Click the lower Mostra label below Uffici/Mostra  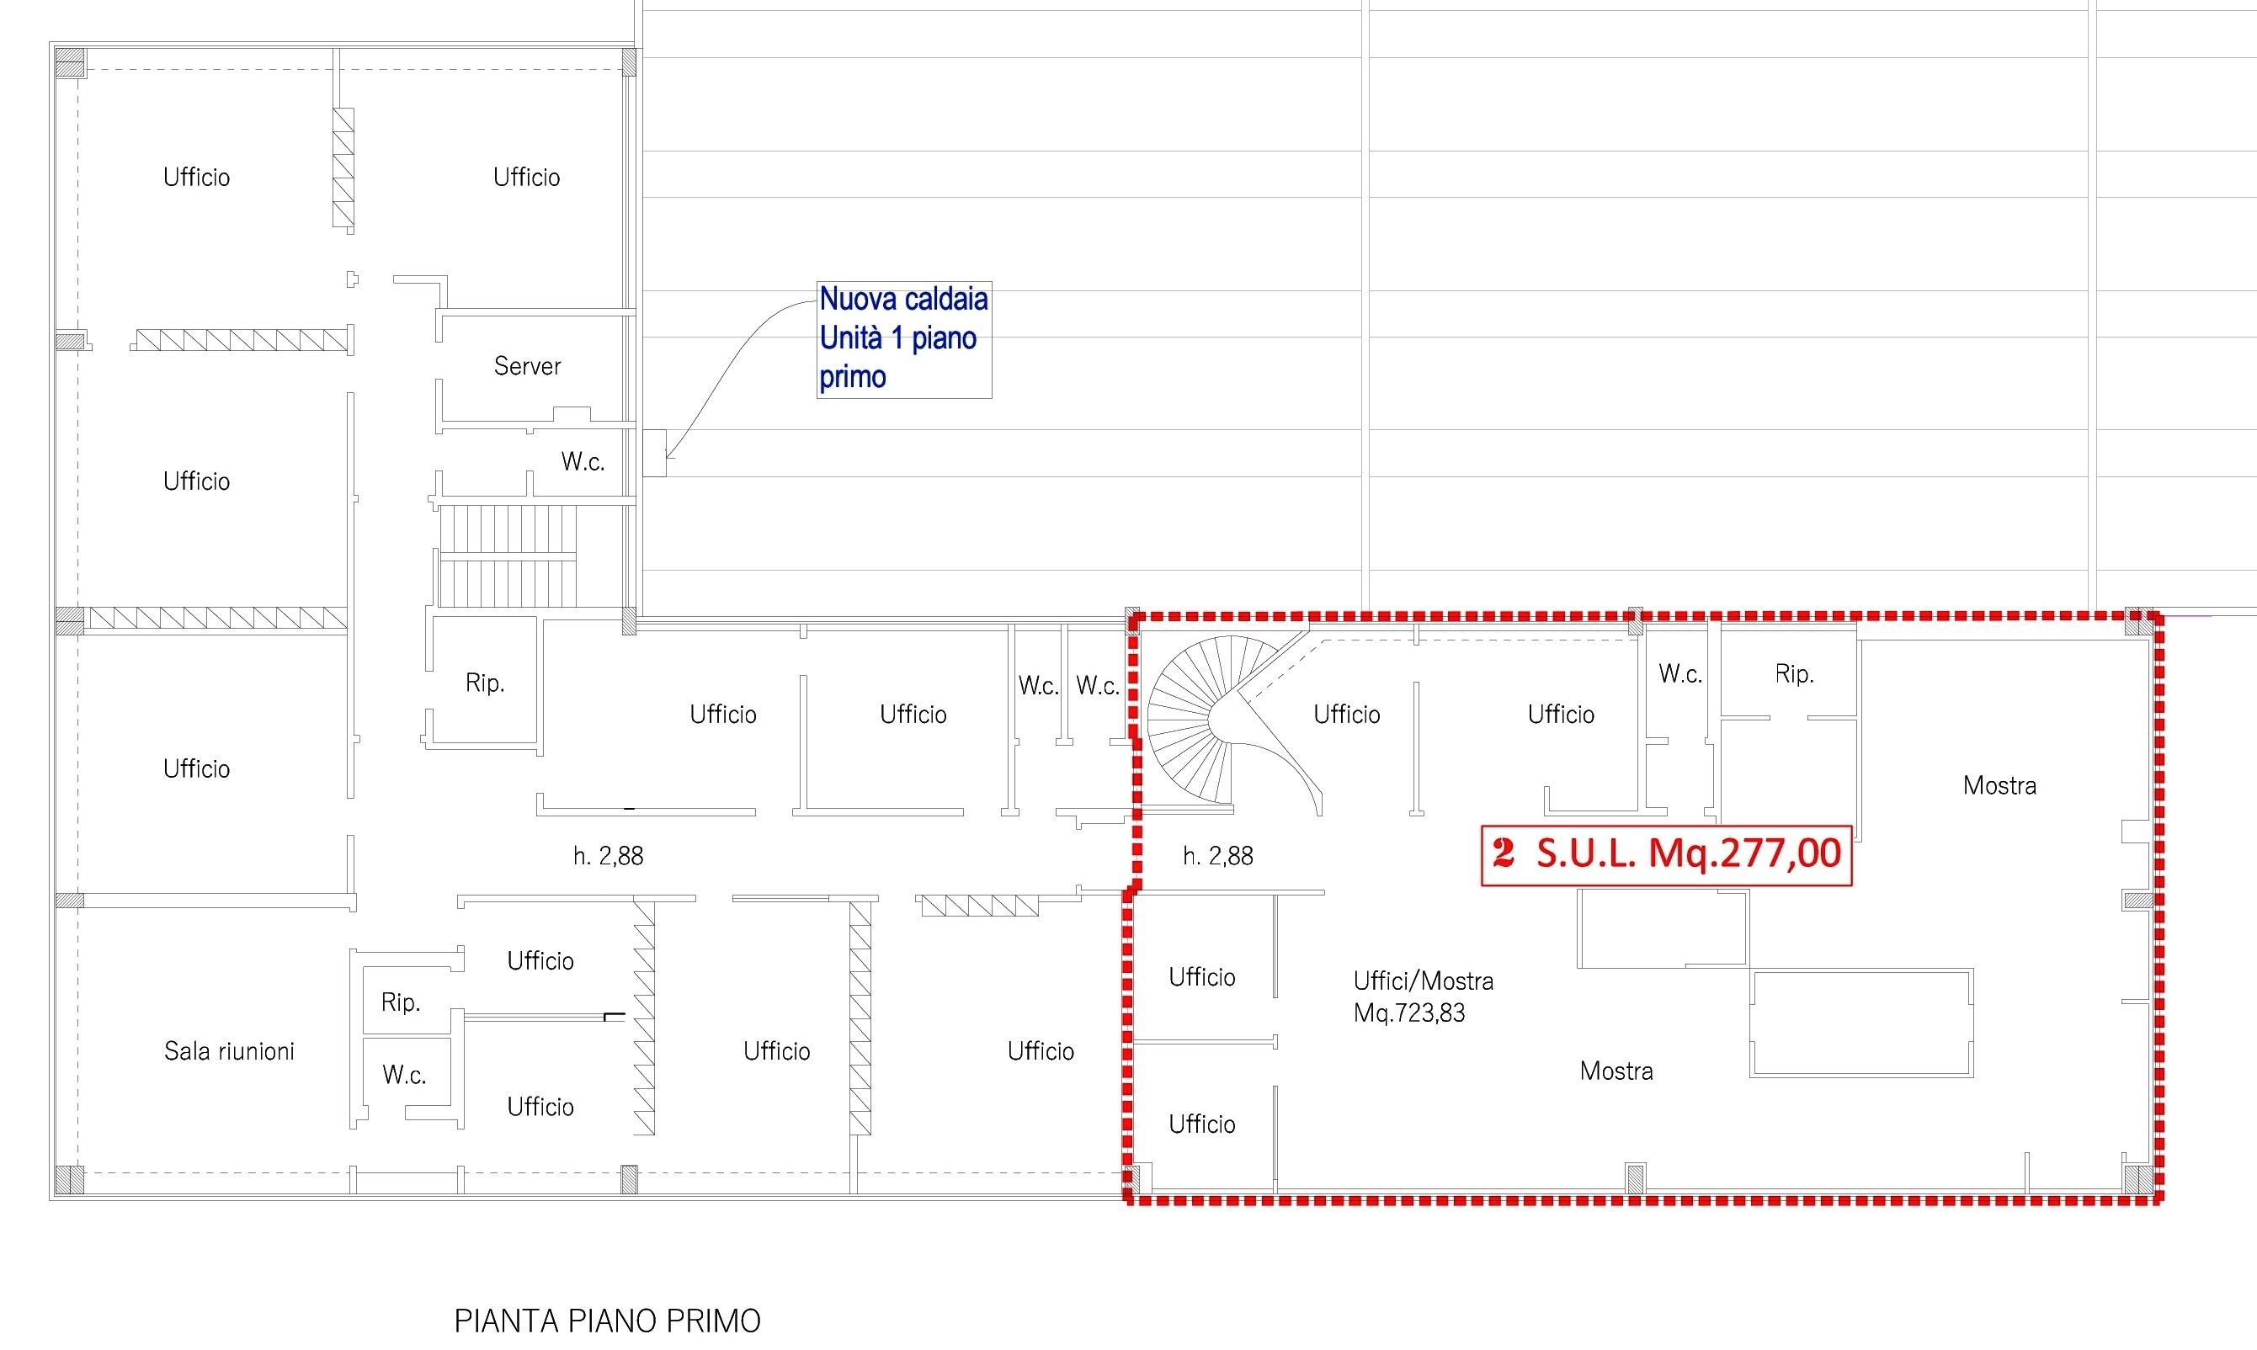(1616, 1071)
